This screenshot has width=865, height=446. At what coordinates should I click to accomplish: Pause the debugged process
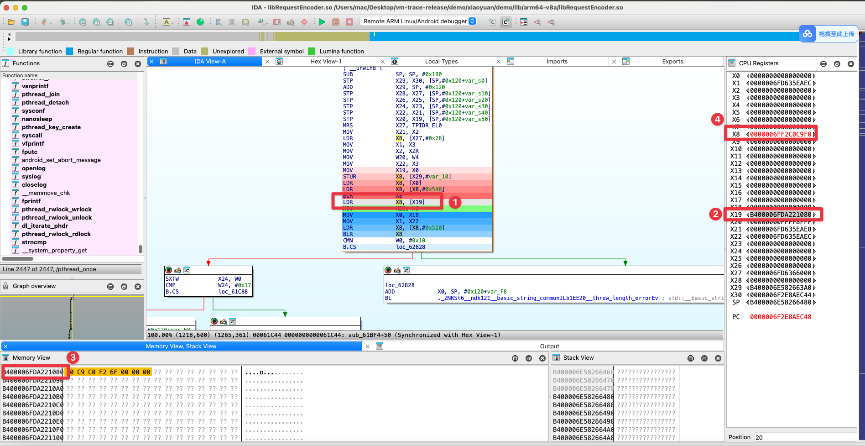[x=336, y=22]
